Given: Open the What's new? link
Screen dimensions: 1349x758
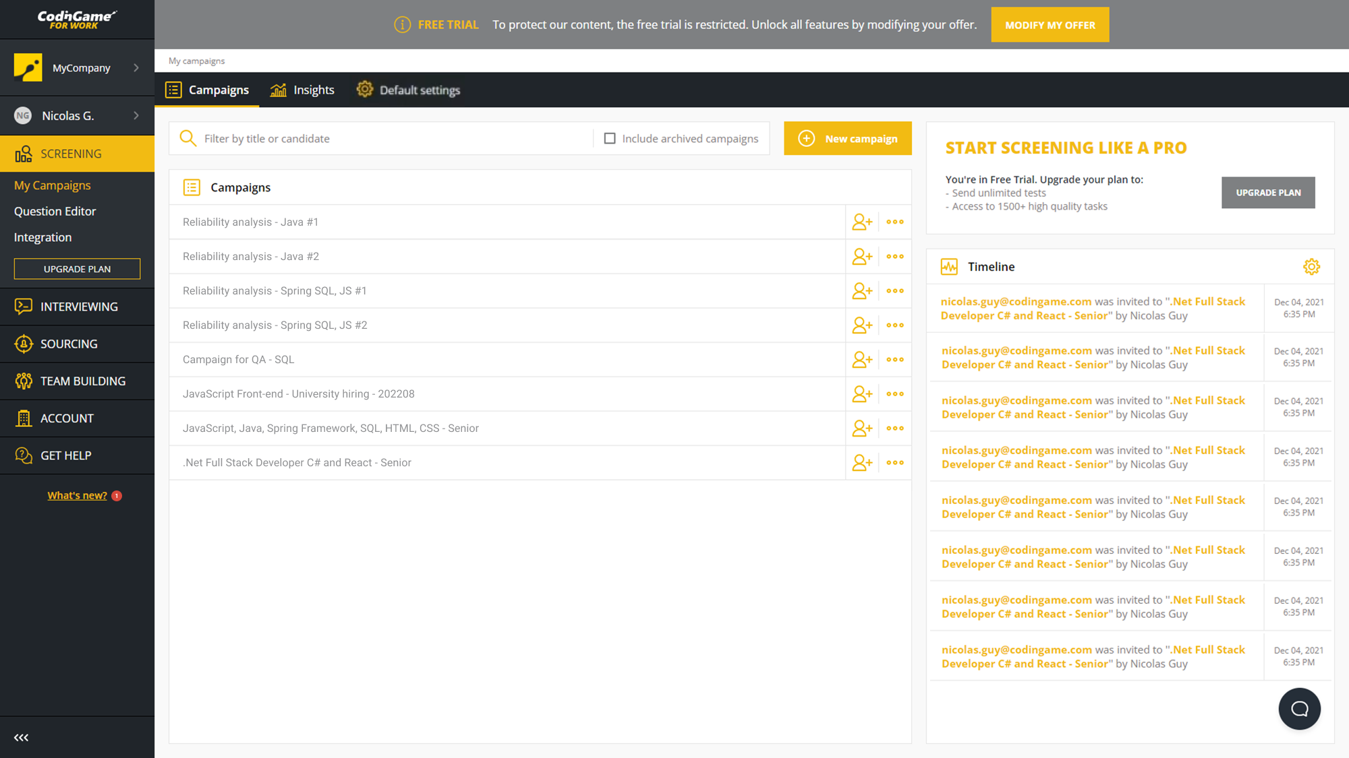Looking at the screenshot, I should 77,495.
